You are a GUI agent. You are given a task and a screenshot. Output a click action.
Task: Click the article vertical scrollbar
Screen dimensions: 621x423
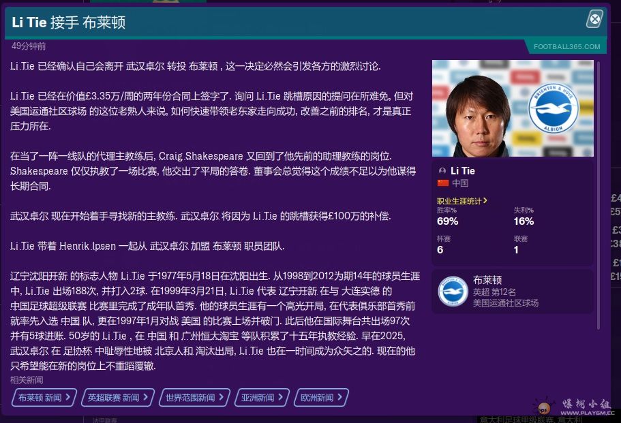[599, 195]
